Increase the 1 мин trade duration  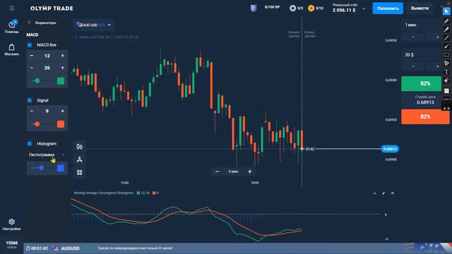pyautogui.click(x=437, y=37)
